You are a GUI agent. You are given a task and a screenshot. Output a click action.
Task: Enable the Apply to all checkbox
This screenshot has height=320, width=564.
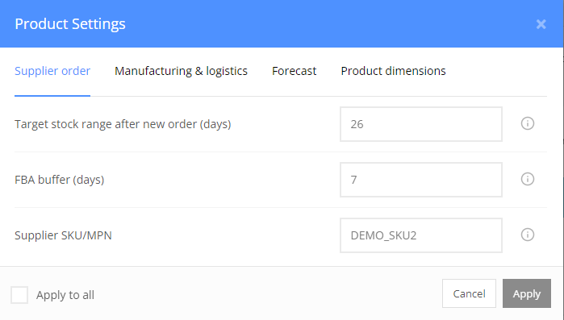[19, 295]
